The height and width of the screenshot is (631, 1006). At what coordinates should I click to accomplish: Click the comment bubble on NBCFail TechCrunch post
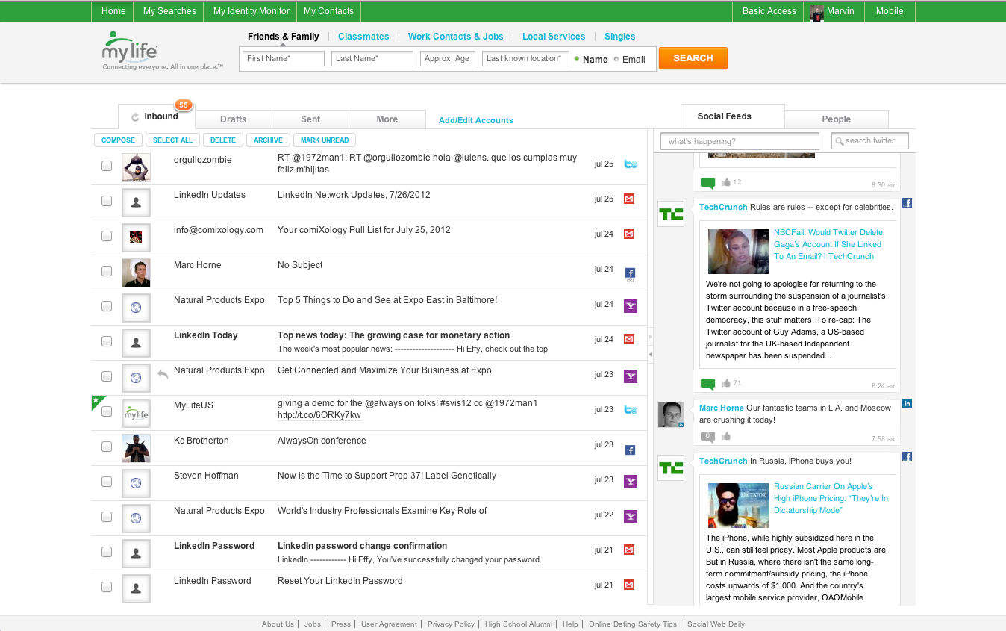[x=707, y=384]
